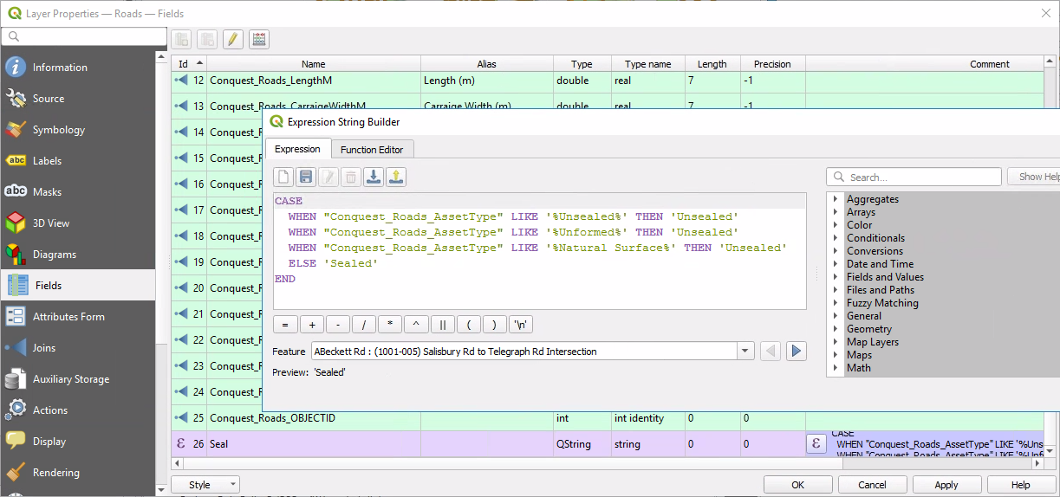
Task: Switch to the Function Editor tab
Action: click(x=372, y=150)
